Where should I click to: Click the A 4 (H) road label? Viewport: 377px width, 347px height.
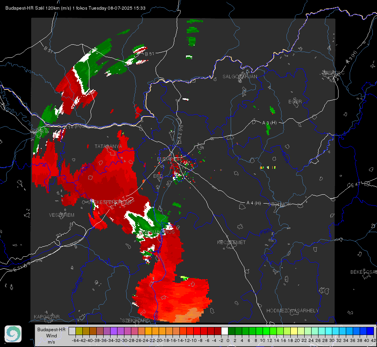coord(254,203)
